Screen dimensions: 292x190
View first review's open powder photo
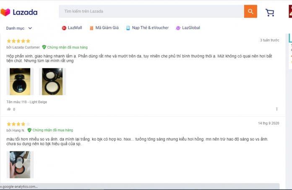[52, 82]
